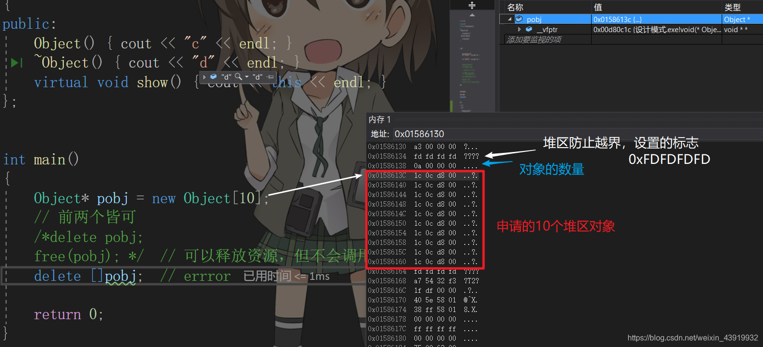
Task: Click the Object * type cell
Action: 742,20
